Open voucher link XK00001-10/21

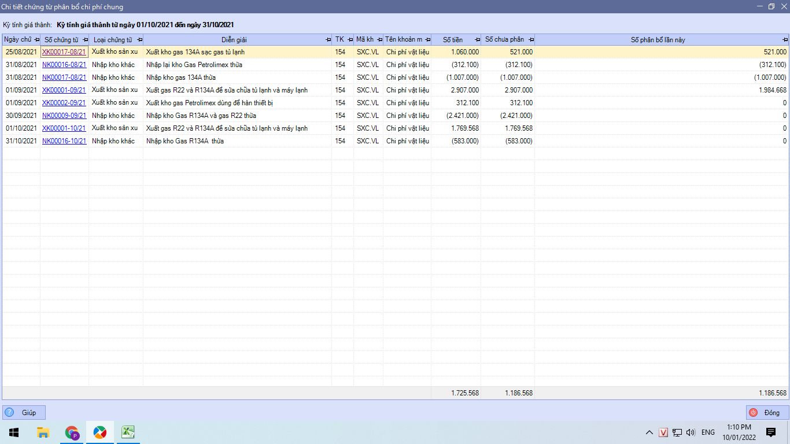click(x=64, y=128)
